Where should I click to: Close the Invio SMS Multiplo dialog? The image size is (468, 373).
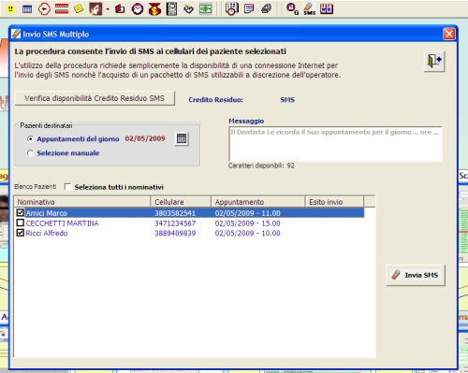449,34
